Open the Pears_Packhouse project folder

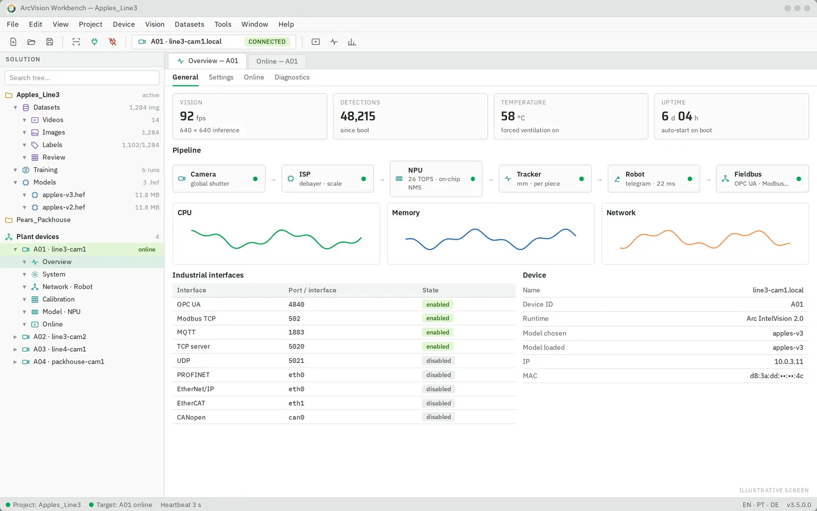click(x=82, y=220)
